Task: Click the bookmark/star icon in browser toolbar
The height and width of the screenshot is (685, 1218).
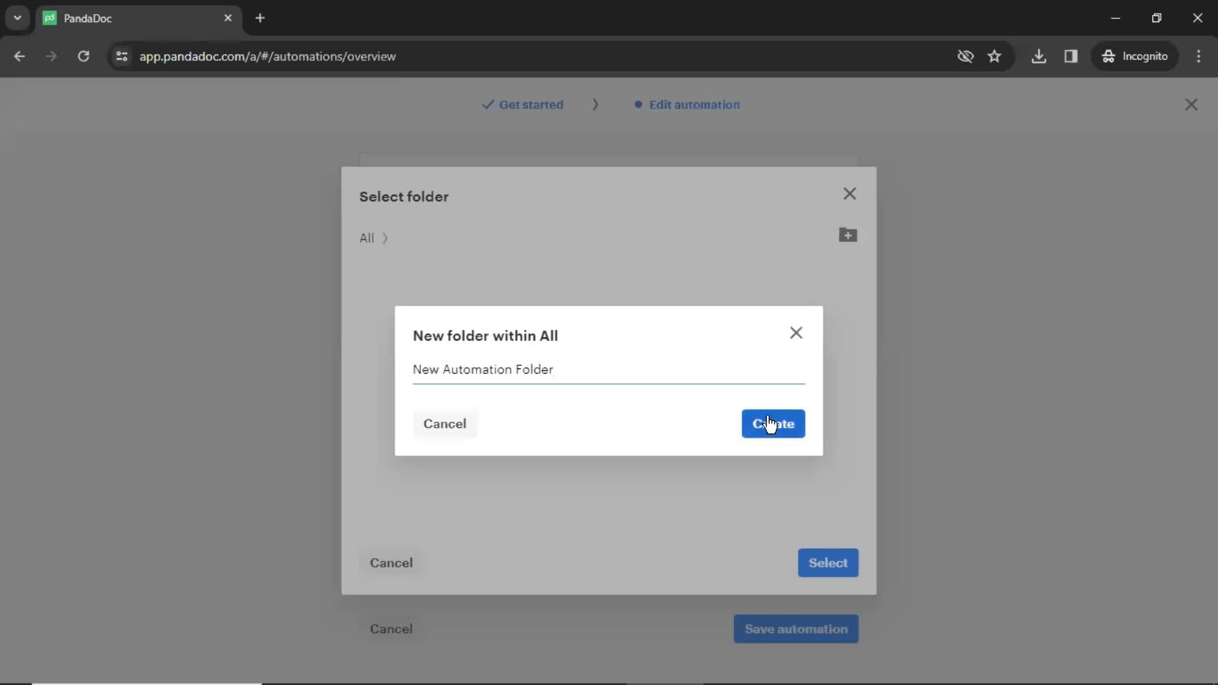Action: point(995,56)
